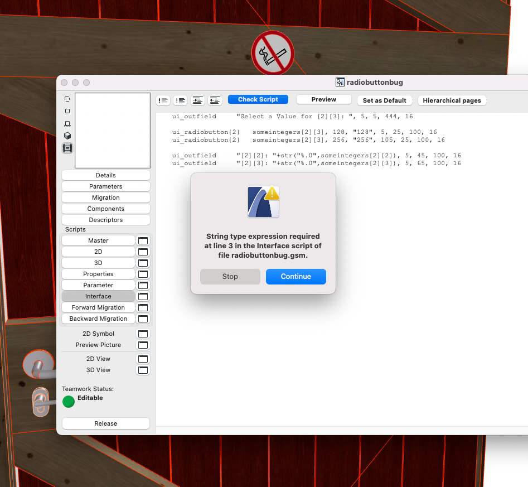Open 2D script in separate window icon
The width and height of the screenshot is (528, 487).
click(143, 252)
